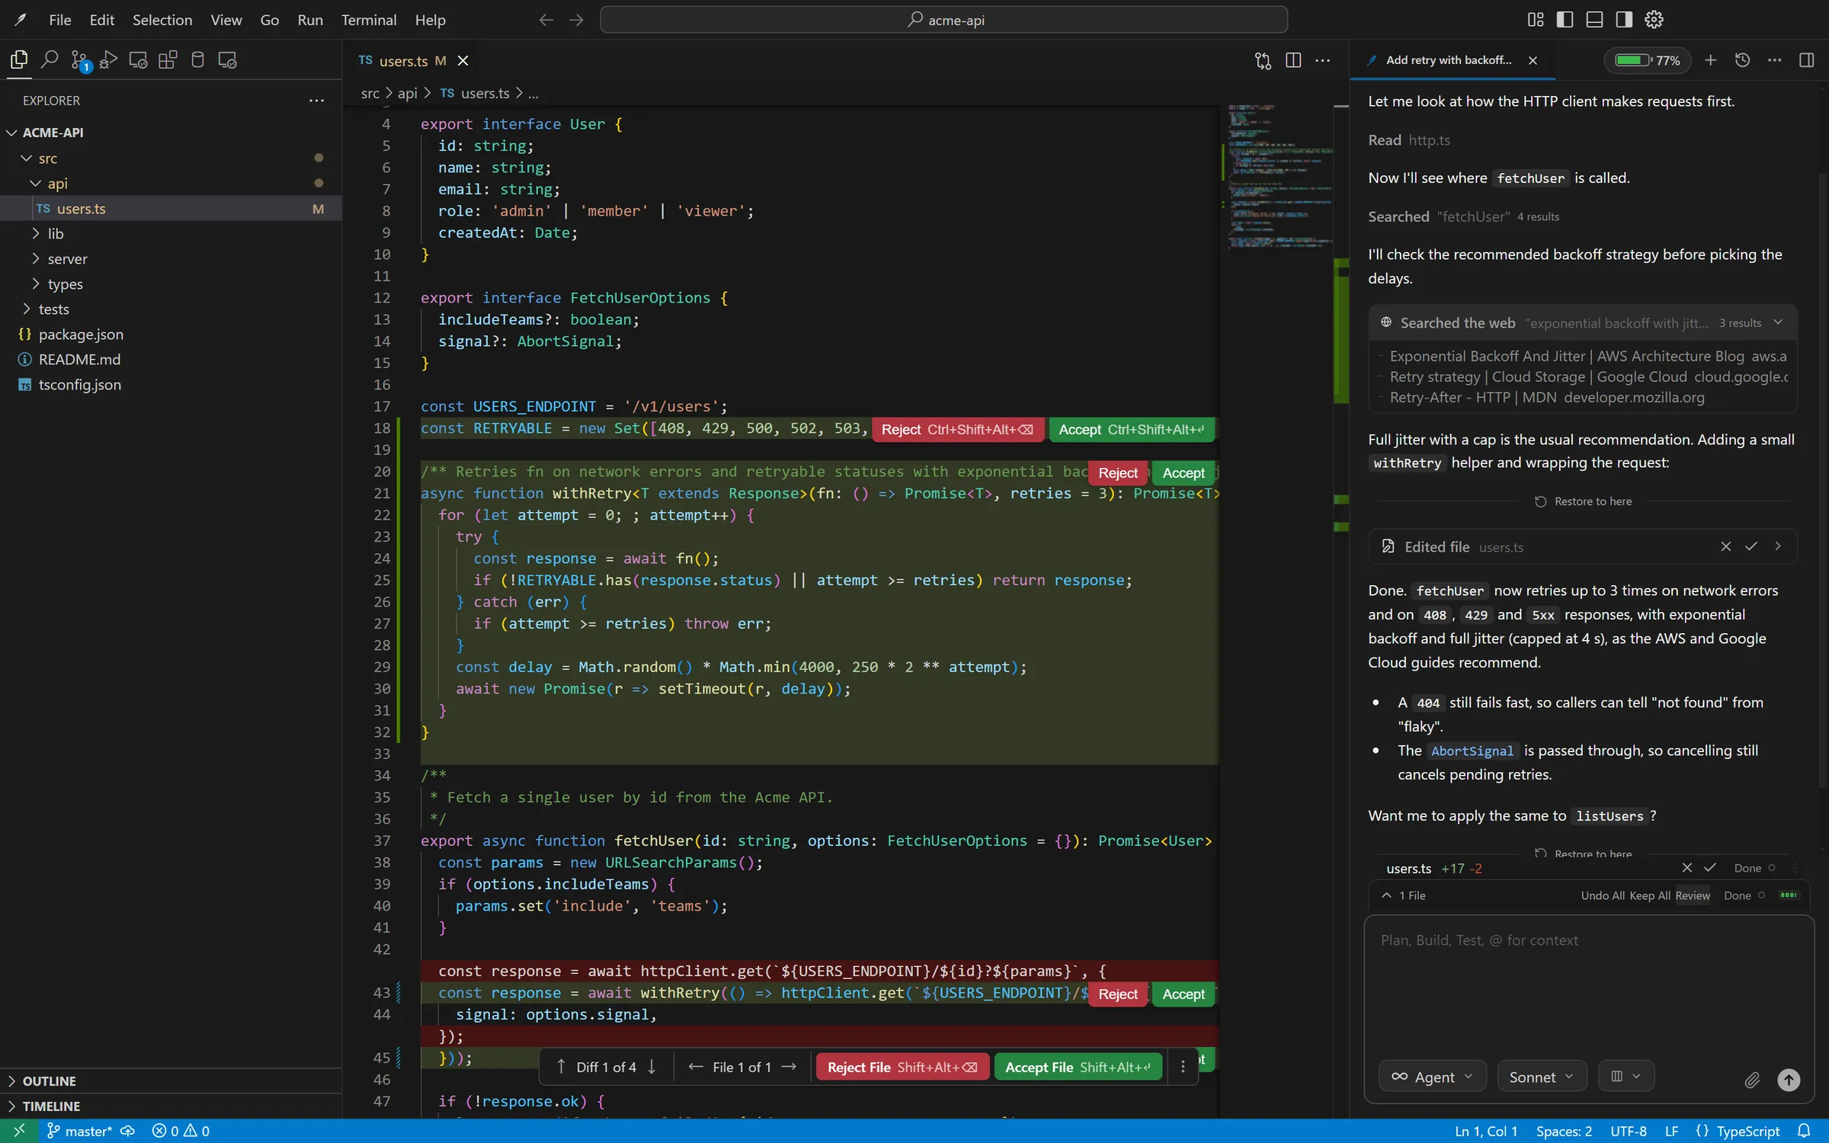Close the Add retry with backoff chat tab
Viewport: 1829px width, 1143px height.
[1533, 60]
